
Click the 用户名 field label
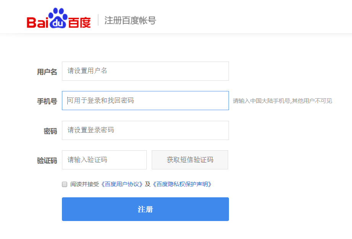[x=47, y=72]
